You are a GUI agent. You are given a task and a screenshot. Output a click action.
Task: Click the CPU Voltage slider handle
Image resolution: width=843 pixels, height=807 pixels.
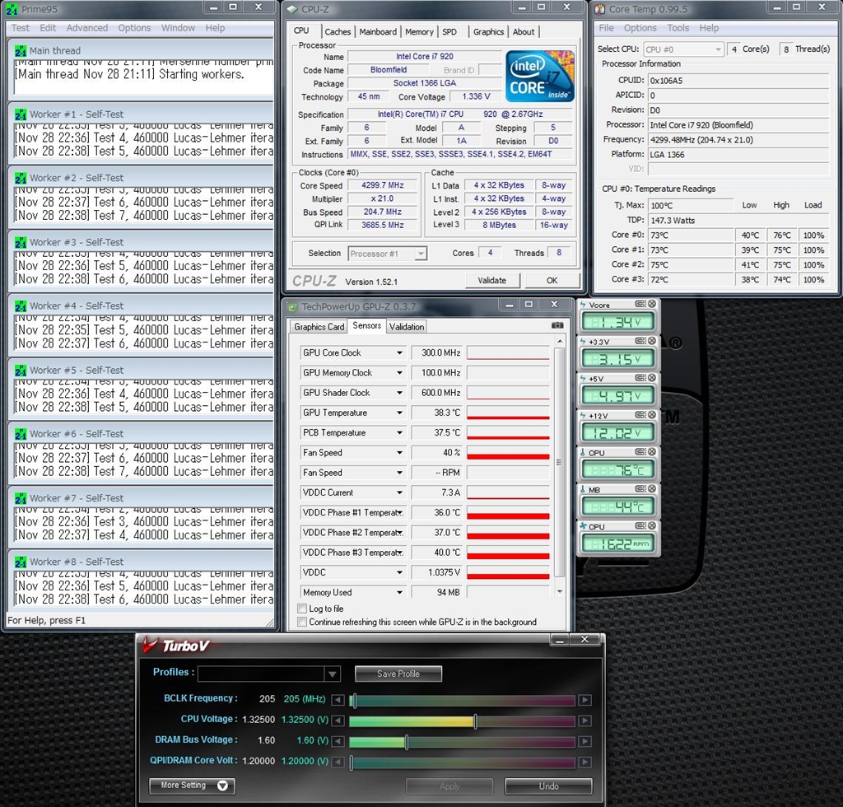[x=475, y=721]
